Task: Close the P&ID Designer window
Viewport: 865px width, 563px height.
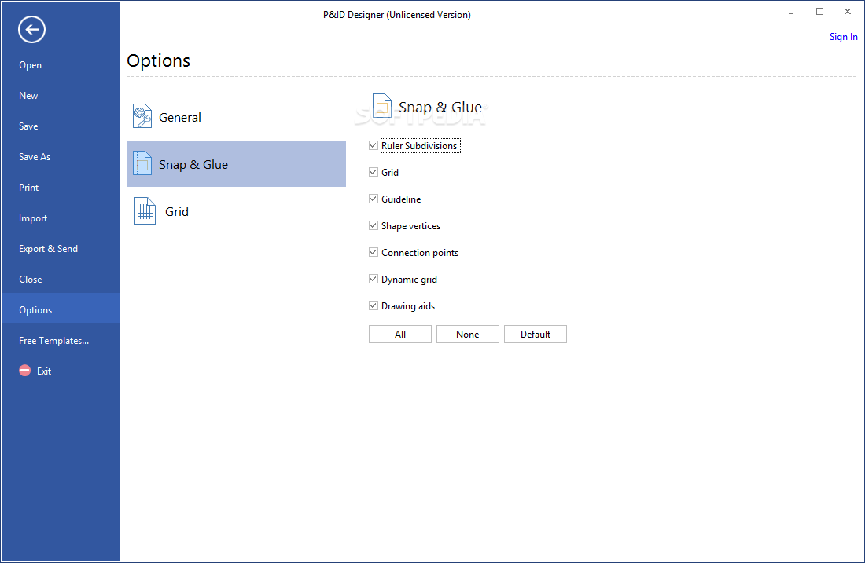Action: coord(848,12)
